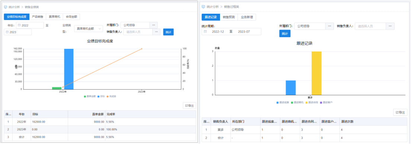This screenshot has width=411, height=144.
Task: Select the 2023年 row in the left table
Action: pyautogui.click(x=100, y=130)
